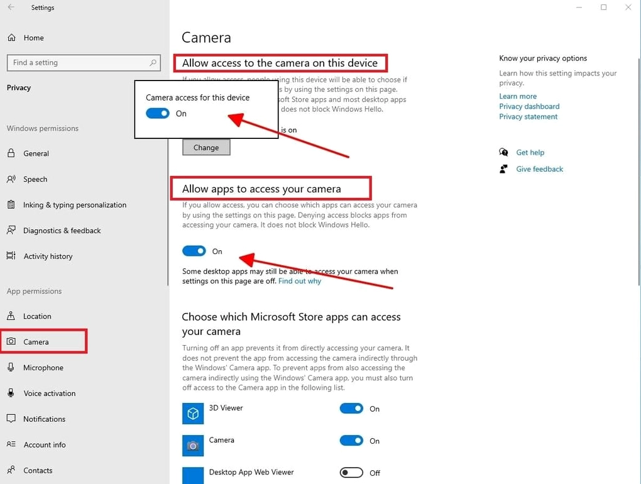Click the Home icon in sidebar
The width and height of the screenshot is (641, 484).
[x=11, y=38]
